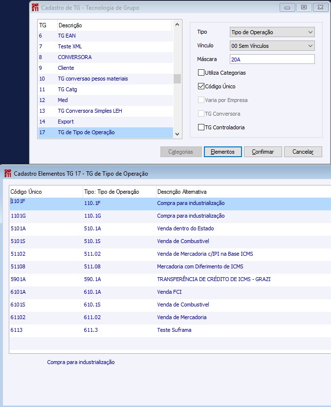
Task: Click the Descrição Alternativa column header
Action: tap(243, 192)
